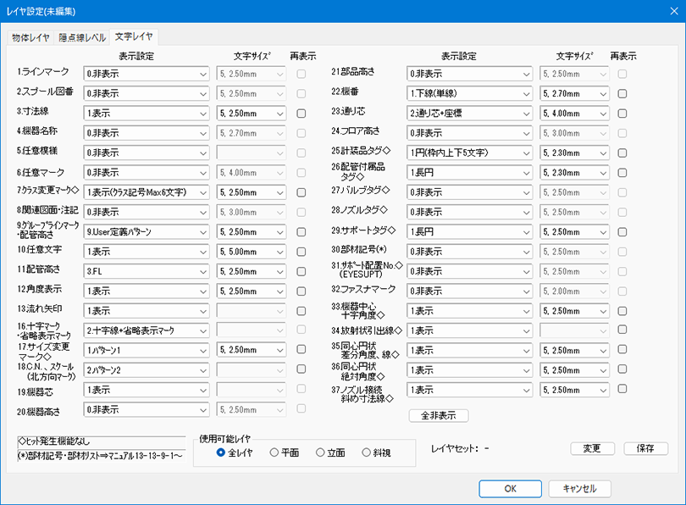The height and width of the screenshot is (505, 686).
Task: Toggle redisplay checkbox for 23.通り芯
Action: 622,114
